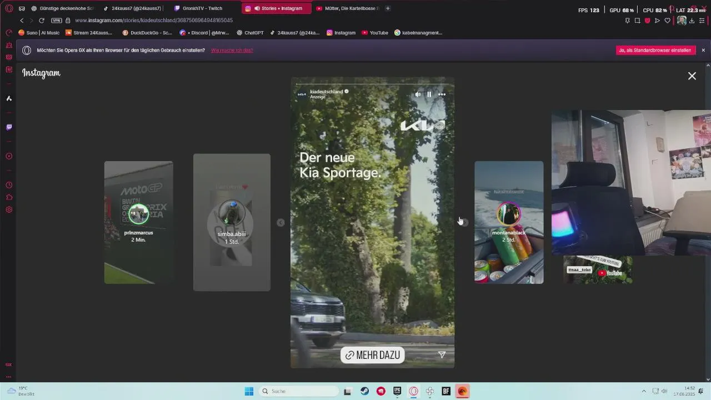Viewport: 711px width, 400px height.
Task: Open Extensions cube icon in sidebar
Action: [9, 197]
